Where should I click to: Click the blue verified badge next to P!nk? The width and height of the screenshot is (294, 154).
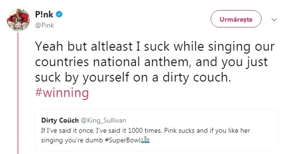59,14
